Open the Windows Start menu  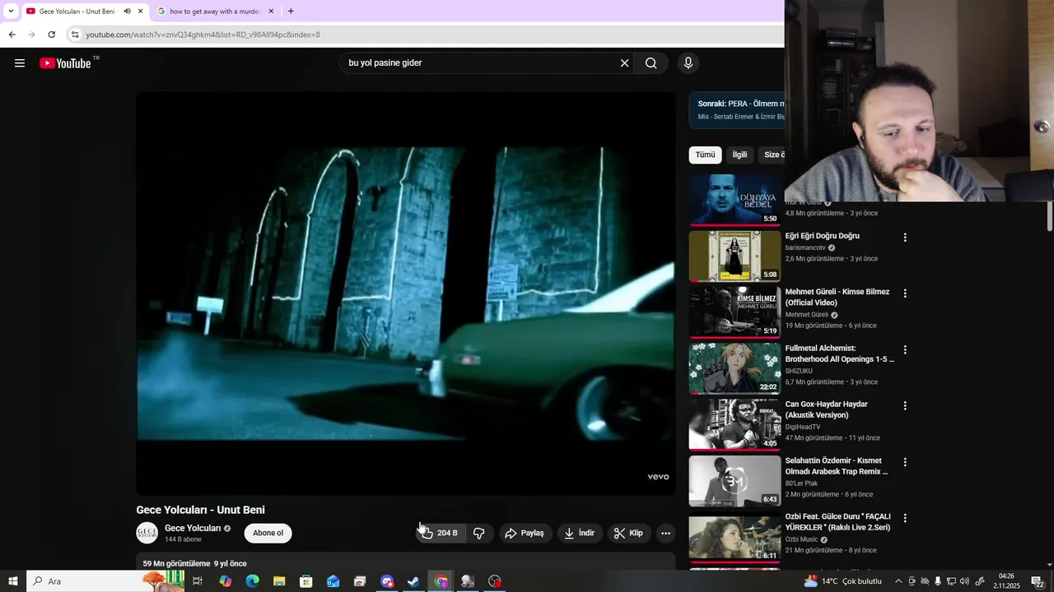[12, 581]
